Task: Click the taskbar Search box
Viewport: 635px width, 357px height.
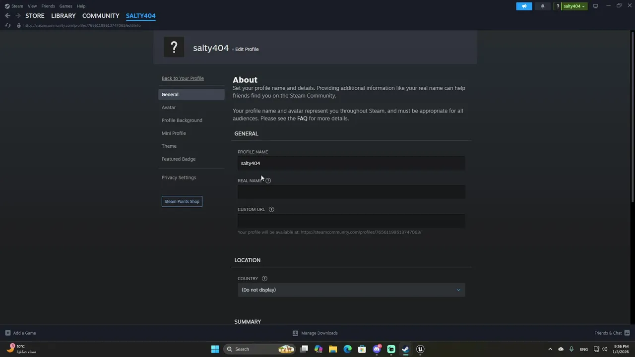Action: click(x=259, y=349)
